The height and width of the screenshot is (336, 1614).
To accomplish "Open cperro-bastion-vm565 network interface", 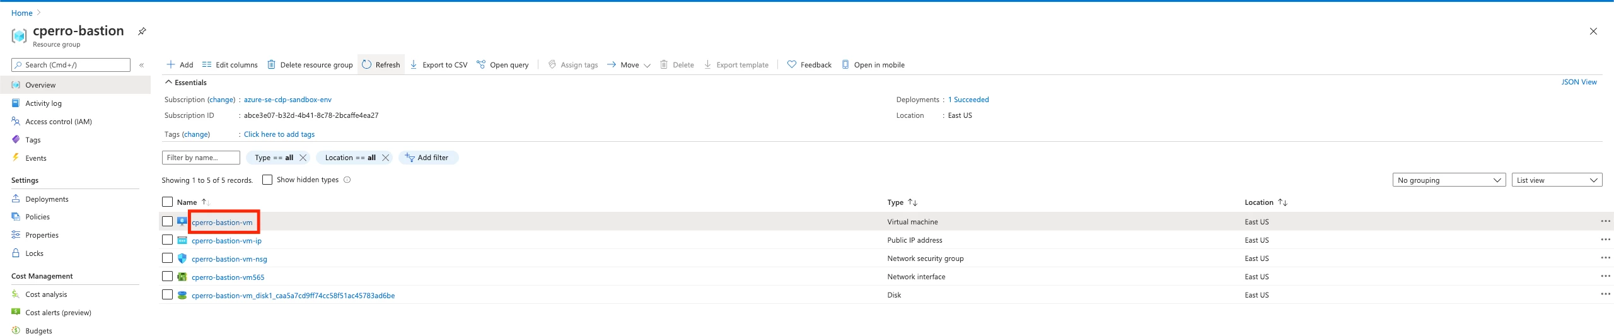I will pyautogui.click(x=228, y=277).
